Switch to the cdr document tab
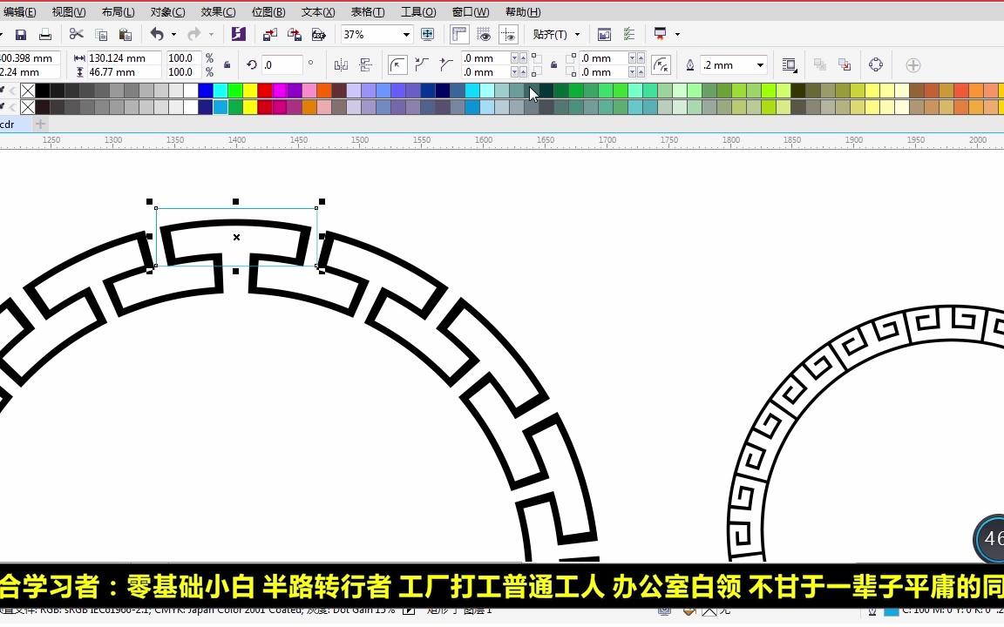1004x627 pixels. [9, 125]
